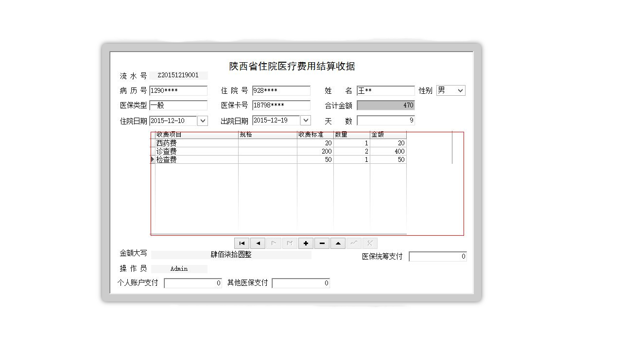Click the 姓名 patient name field
This screenshot has width=622, height=350.
point(385,90)
